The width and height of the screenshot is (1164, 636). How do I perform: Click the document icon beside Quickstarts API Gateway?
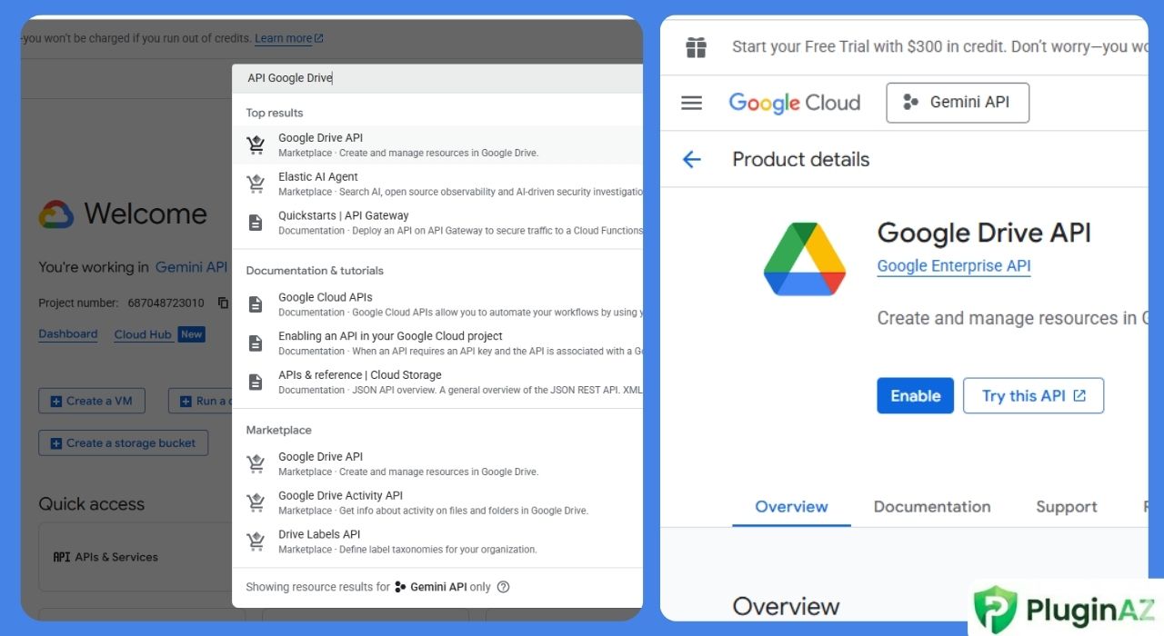[256, 221]
